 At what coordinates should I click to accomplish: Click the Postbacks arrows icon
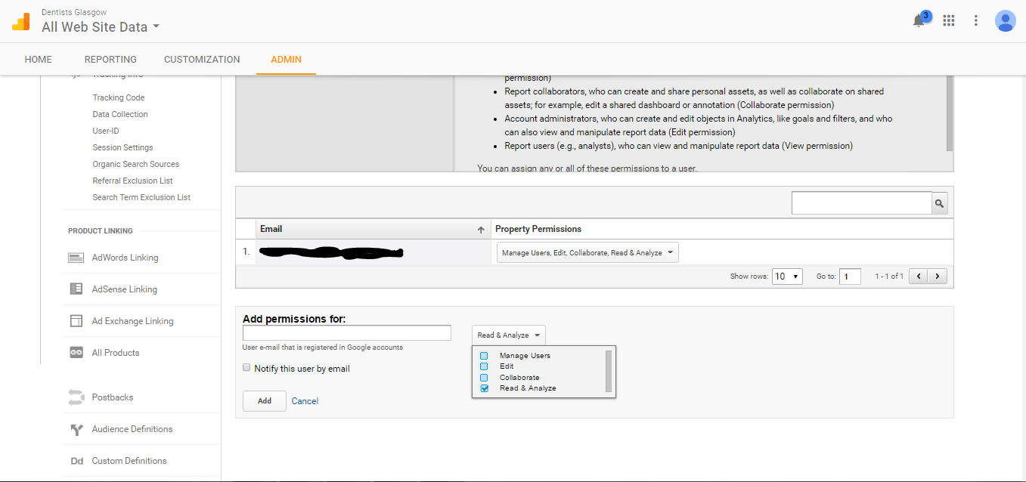[x=76, y=397]
